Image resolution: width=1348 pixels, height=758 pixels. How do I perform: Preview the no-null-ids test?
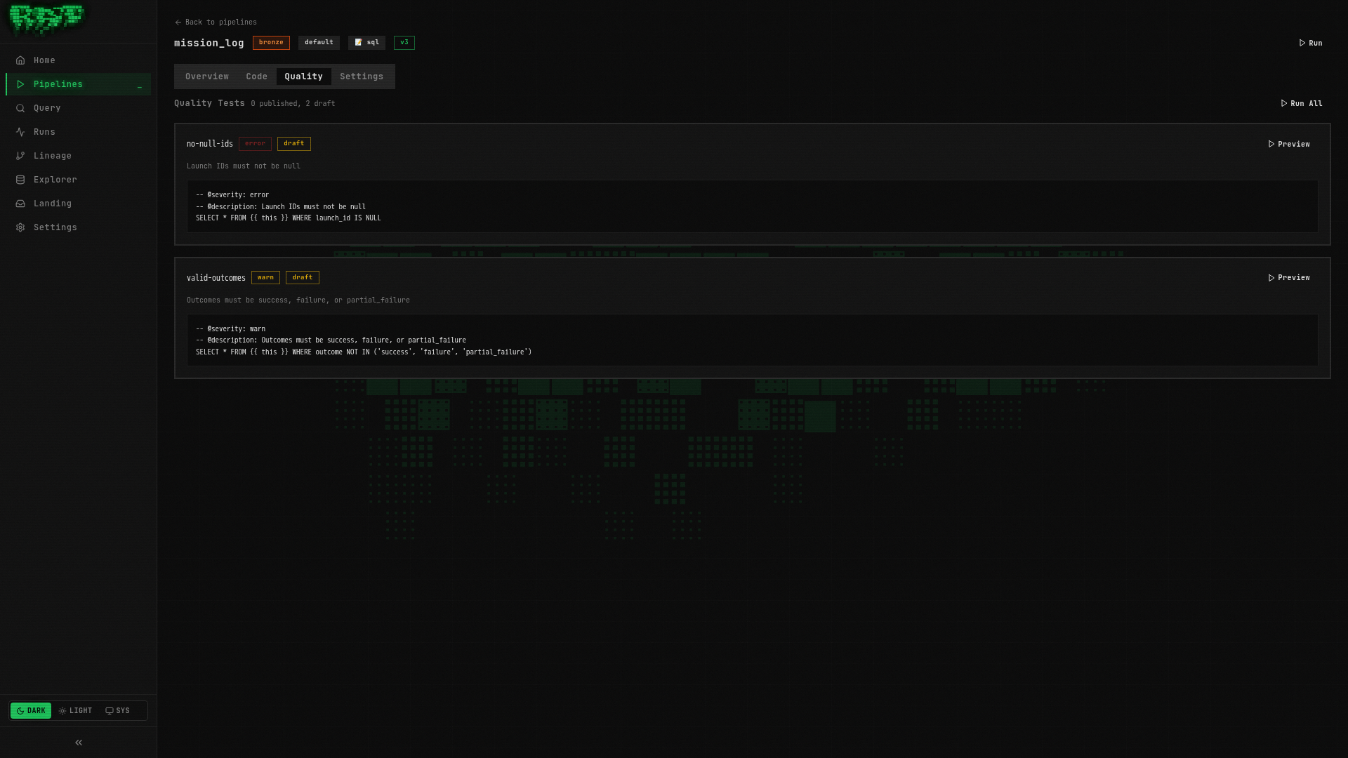(x=1289, y=144)
